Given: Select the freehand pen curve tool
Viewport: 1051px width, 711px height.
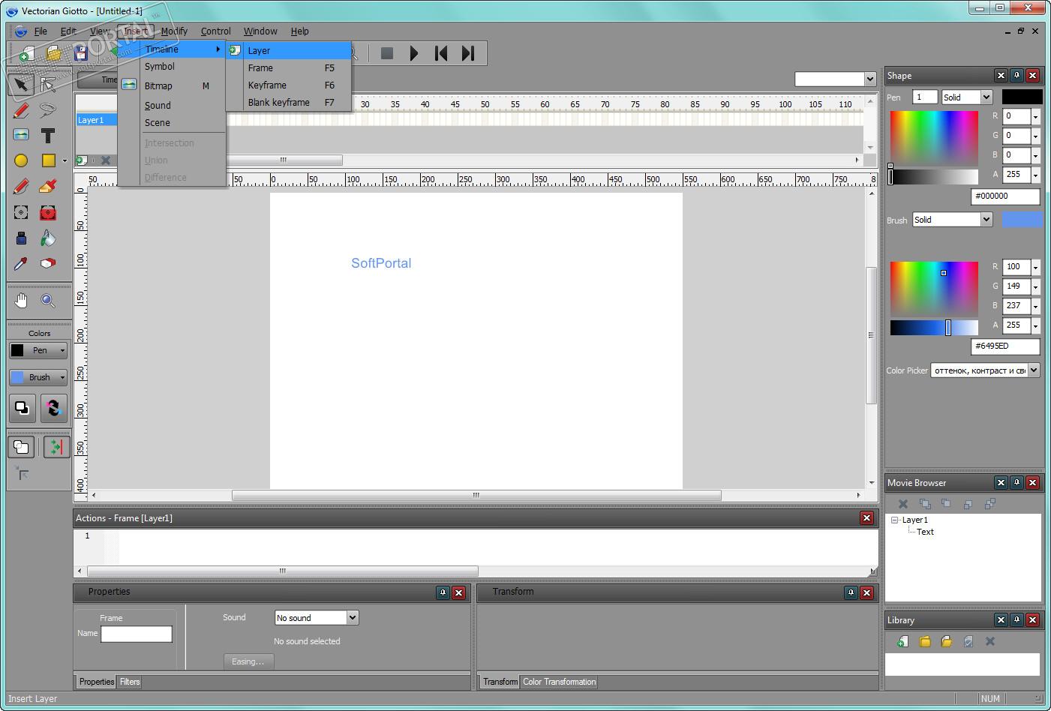Looking at the screenshot, I should pyautogui.click(x=21, y=186).
